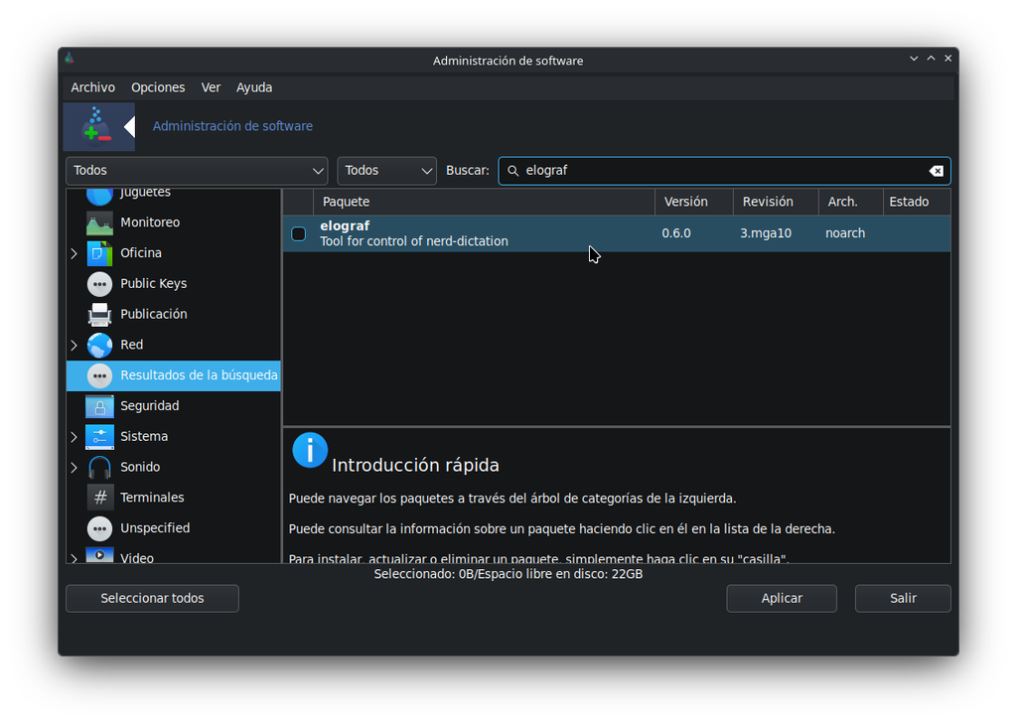The width and height of the screenshot is (1017, 725).
Task: Open the first Todos filter dropdown
Action: click(x=197, y=171)
